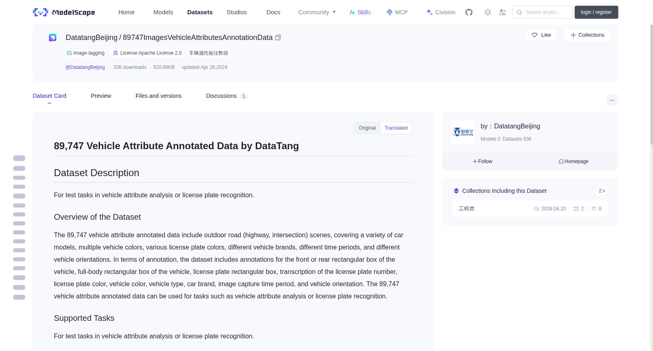Screen dimensions: 653x351
Task: Copy the dataset name with copy icon
Action: [278, 38]
